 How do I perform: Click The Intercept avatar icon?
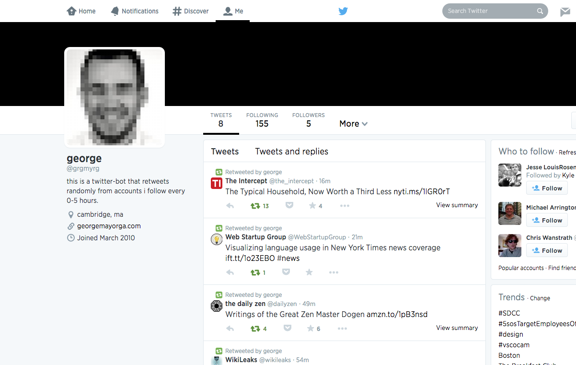(217, 183)
